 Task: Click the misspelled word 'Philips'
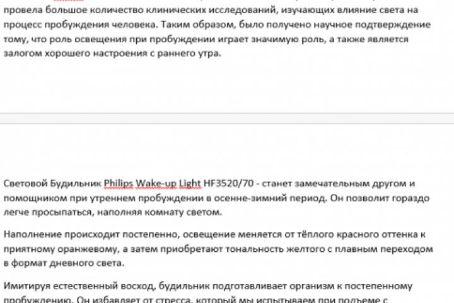119,184
